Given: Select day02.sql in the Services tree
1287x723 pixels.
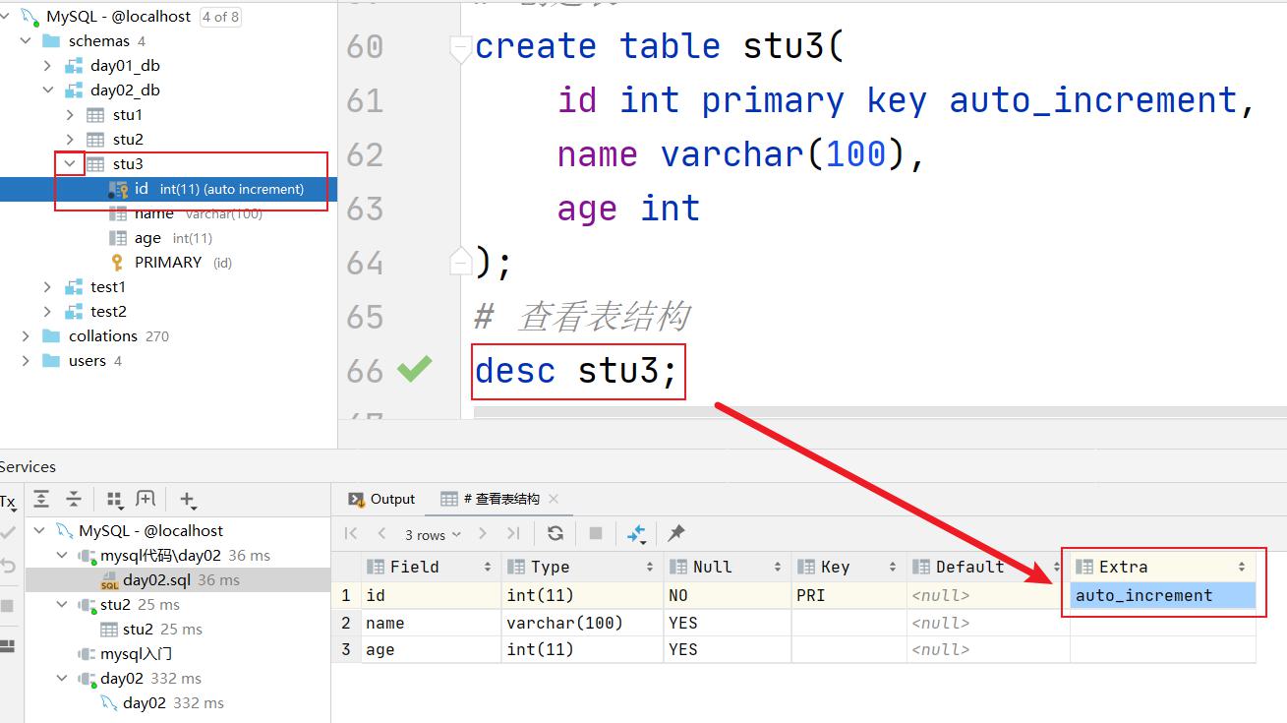Looking at the screenshot, I should click(x=157, y=580).
